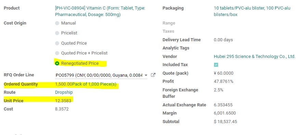
Task: Click the Dropship route link
Action: tap(64, 92)
